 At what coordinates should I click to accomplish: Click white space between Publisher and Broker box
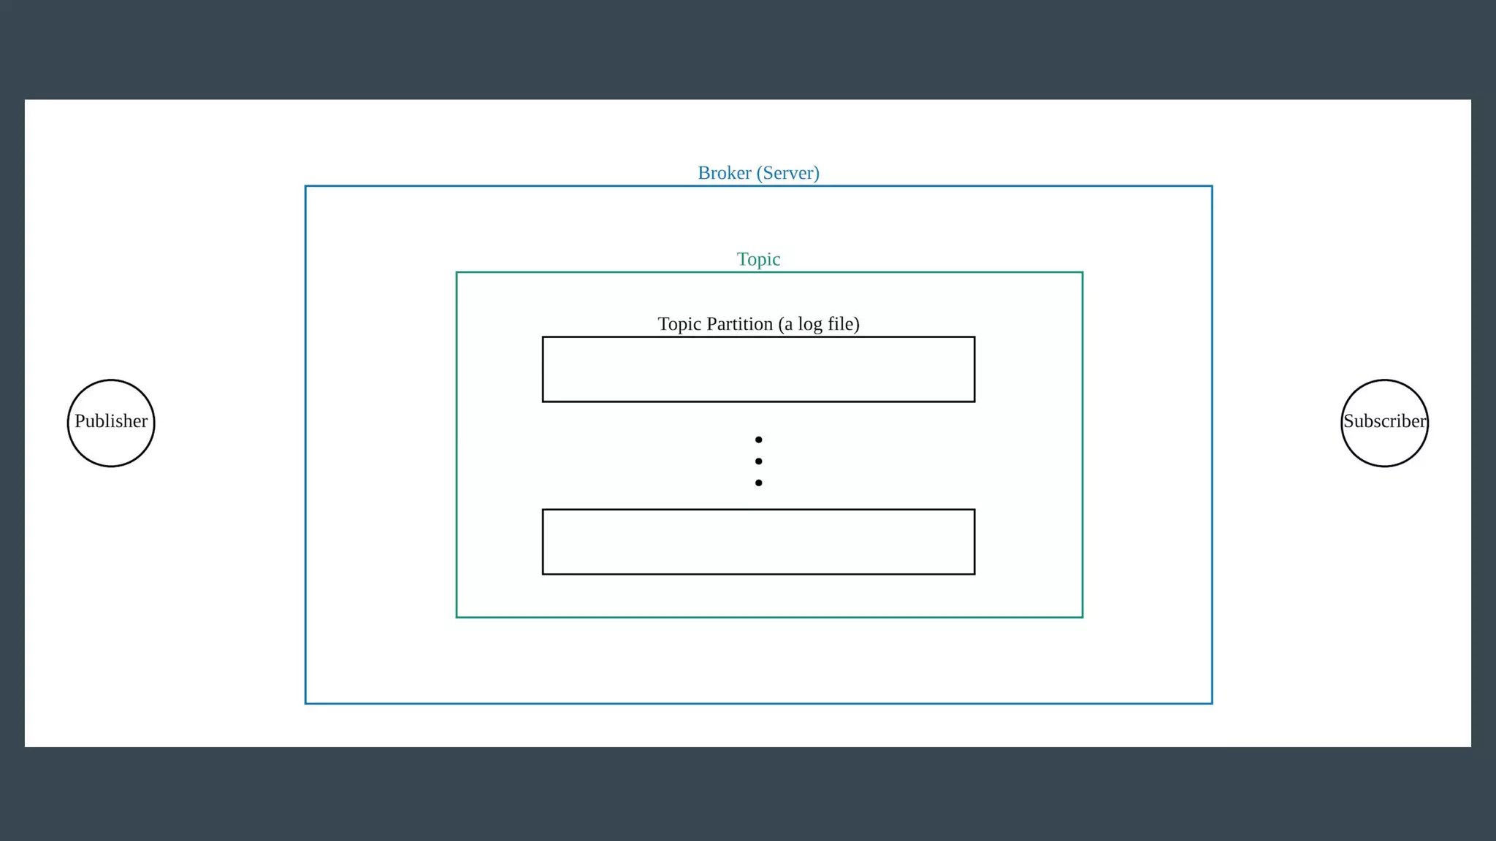tap(230, 423)
